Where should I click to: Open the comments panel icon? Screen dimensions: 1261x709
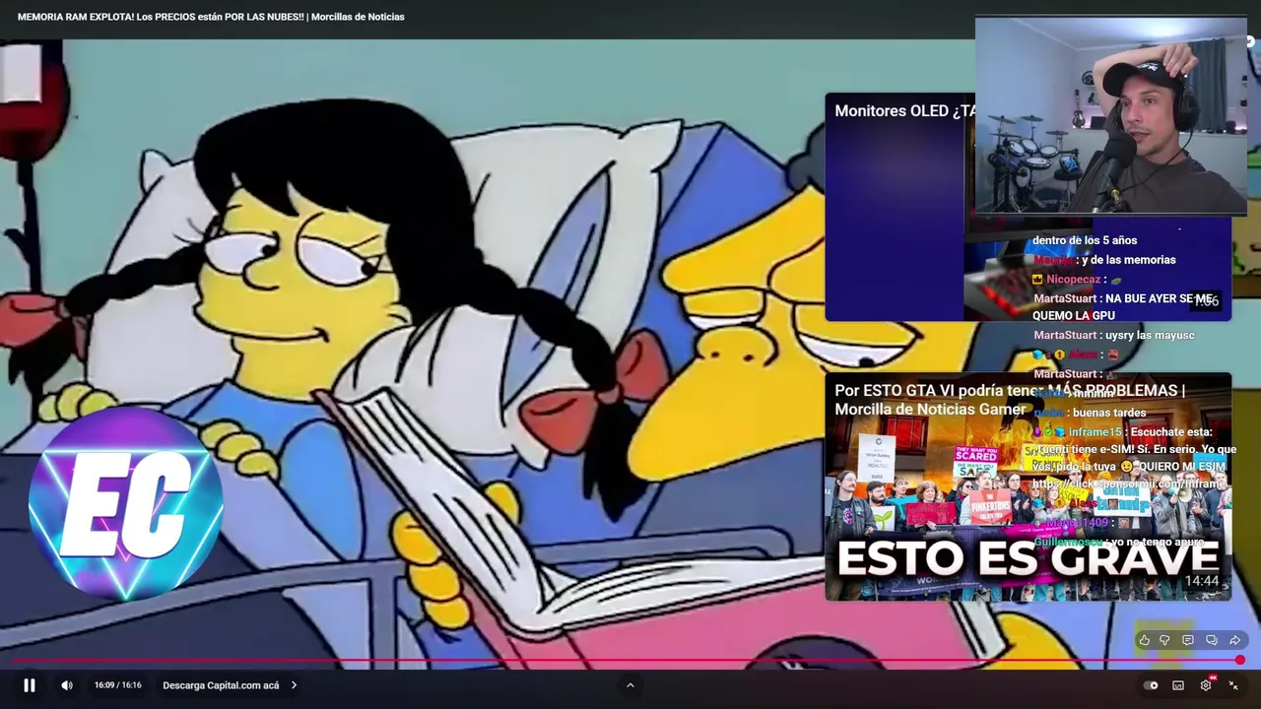tap(1188, 640)
